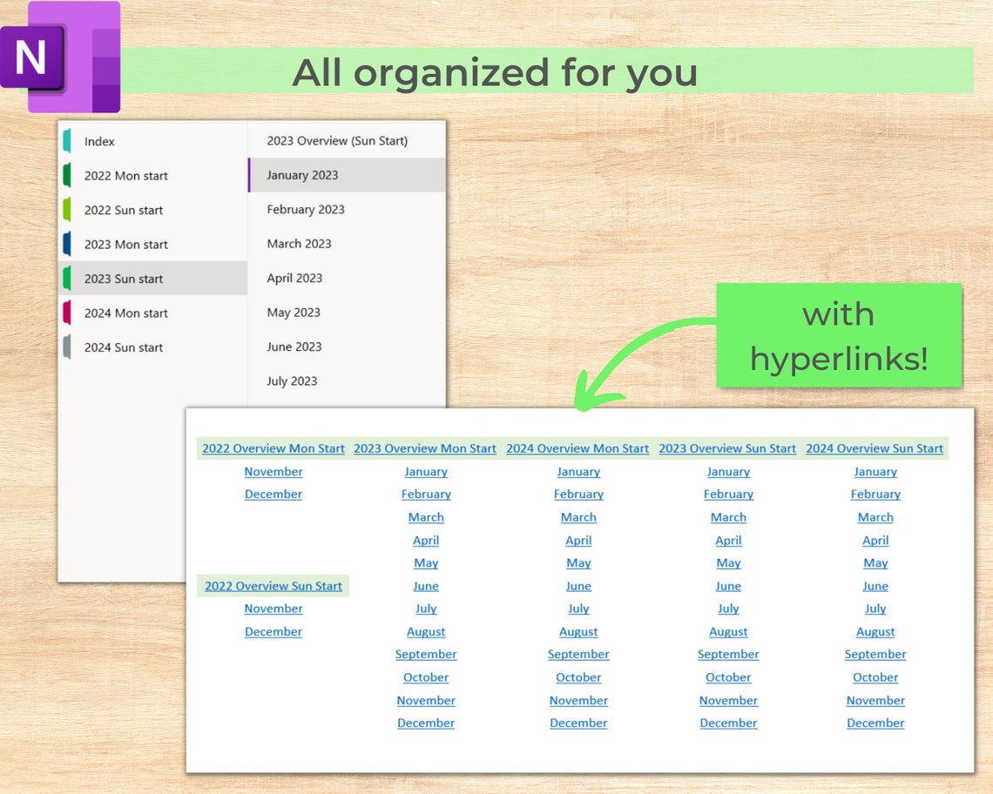Click the OneNote application logo
This screenshot has width=993, height=794.
pos(61,57)
